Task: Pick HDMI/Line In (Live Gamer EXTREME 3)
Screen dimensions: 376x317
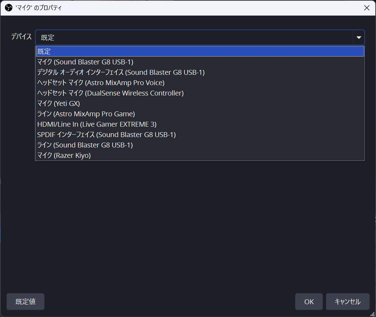Action: (x=97, y=124)
